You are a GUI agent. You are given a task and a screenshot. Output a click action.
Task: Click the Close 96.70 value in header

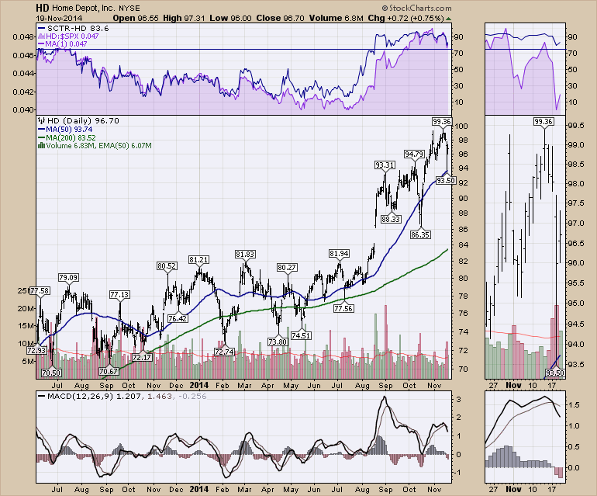click(281, 19)
